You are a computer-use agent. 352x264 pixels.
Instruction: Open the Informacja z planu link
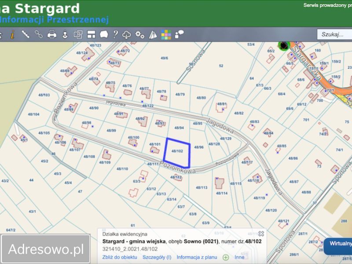point(198,257)
